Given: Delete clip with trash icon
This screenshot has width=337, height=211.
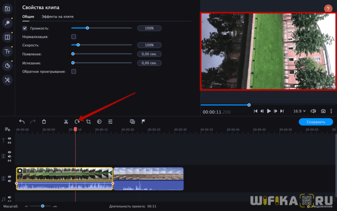Looking at the screenshot, I should 44,122.
